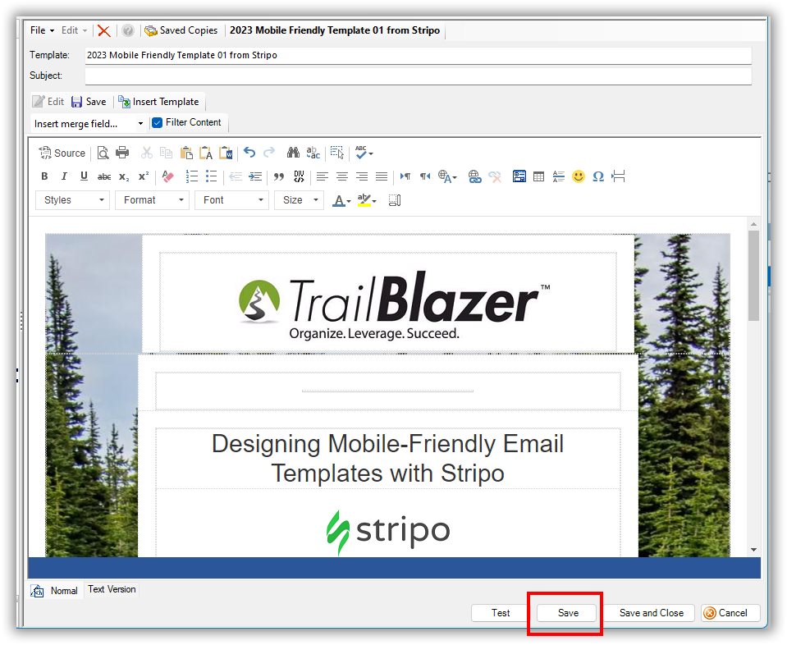Click Insert Template toolbar button
Image resolution: width=787 pixels, height=645 pixels.
coord(158,102)
